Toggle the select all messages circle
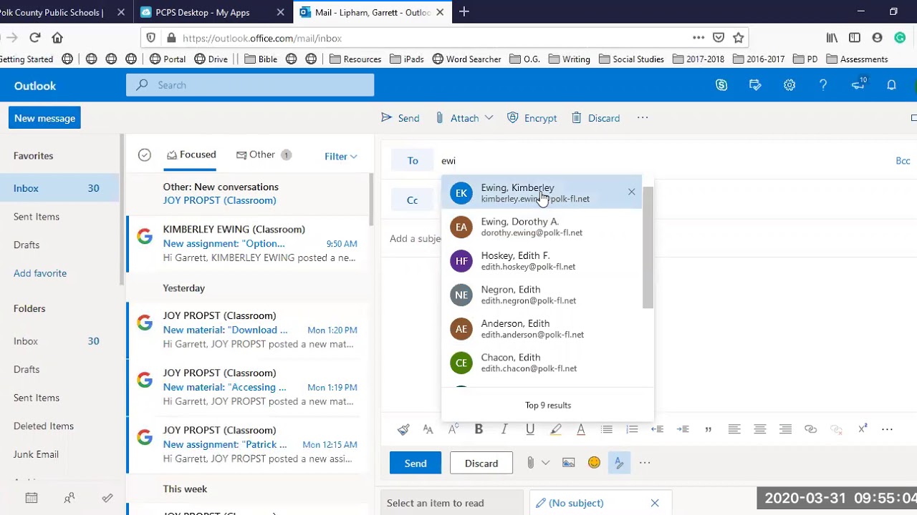 point(145,155)
